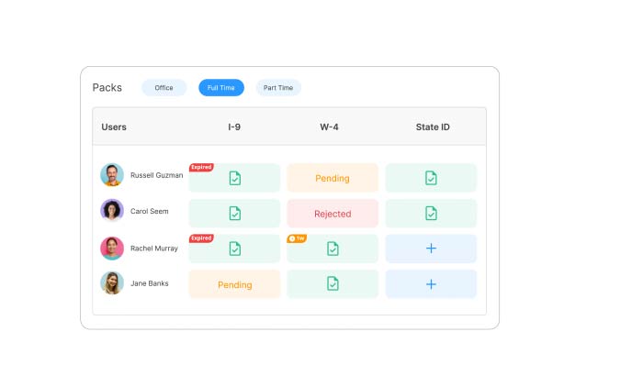Viewport: 643px width, 365px height.
Task: Add State ID for Rachel Murray
Action: 431,249
